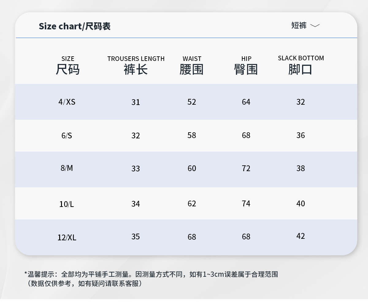Click the WAIST 腰围 column header

tap(192, 66)
